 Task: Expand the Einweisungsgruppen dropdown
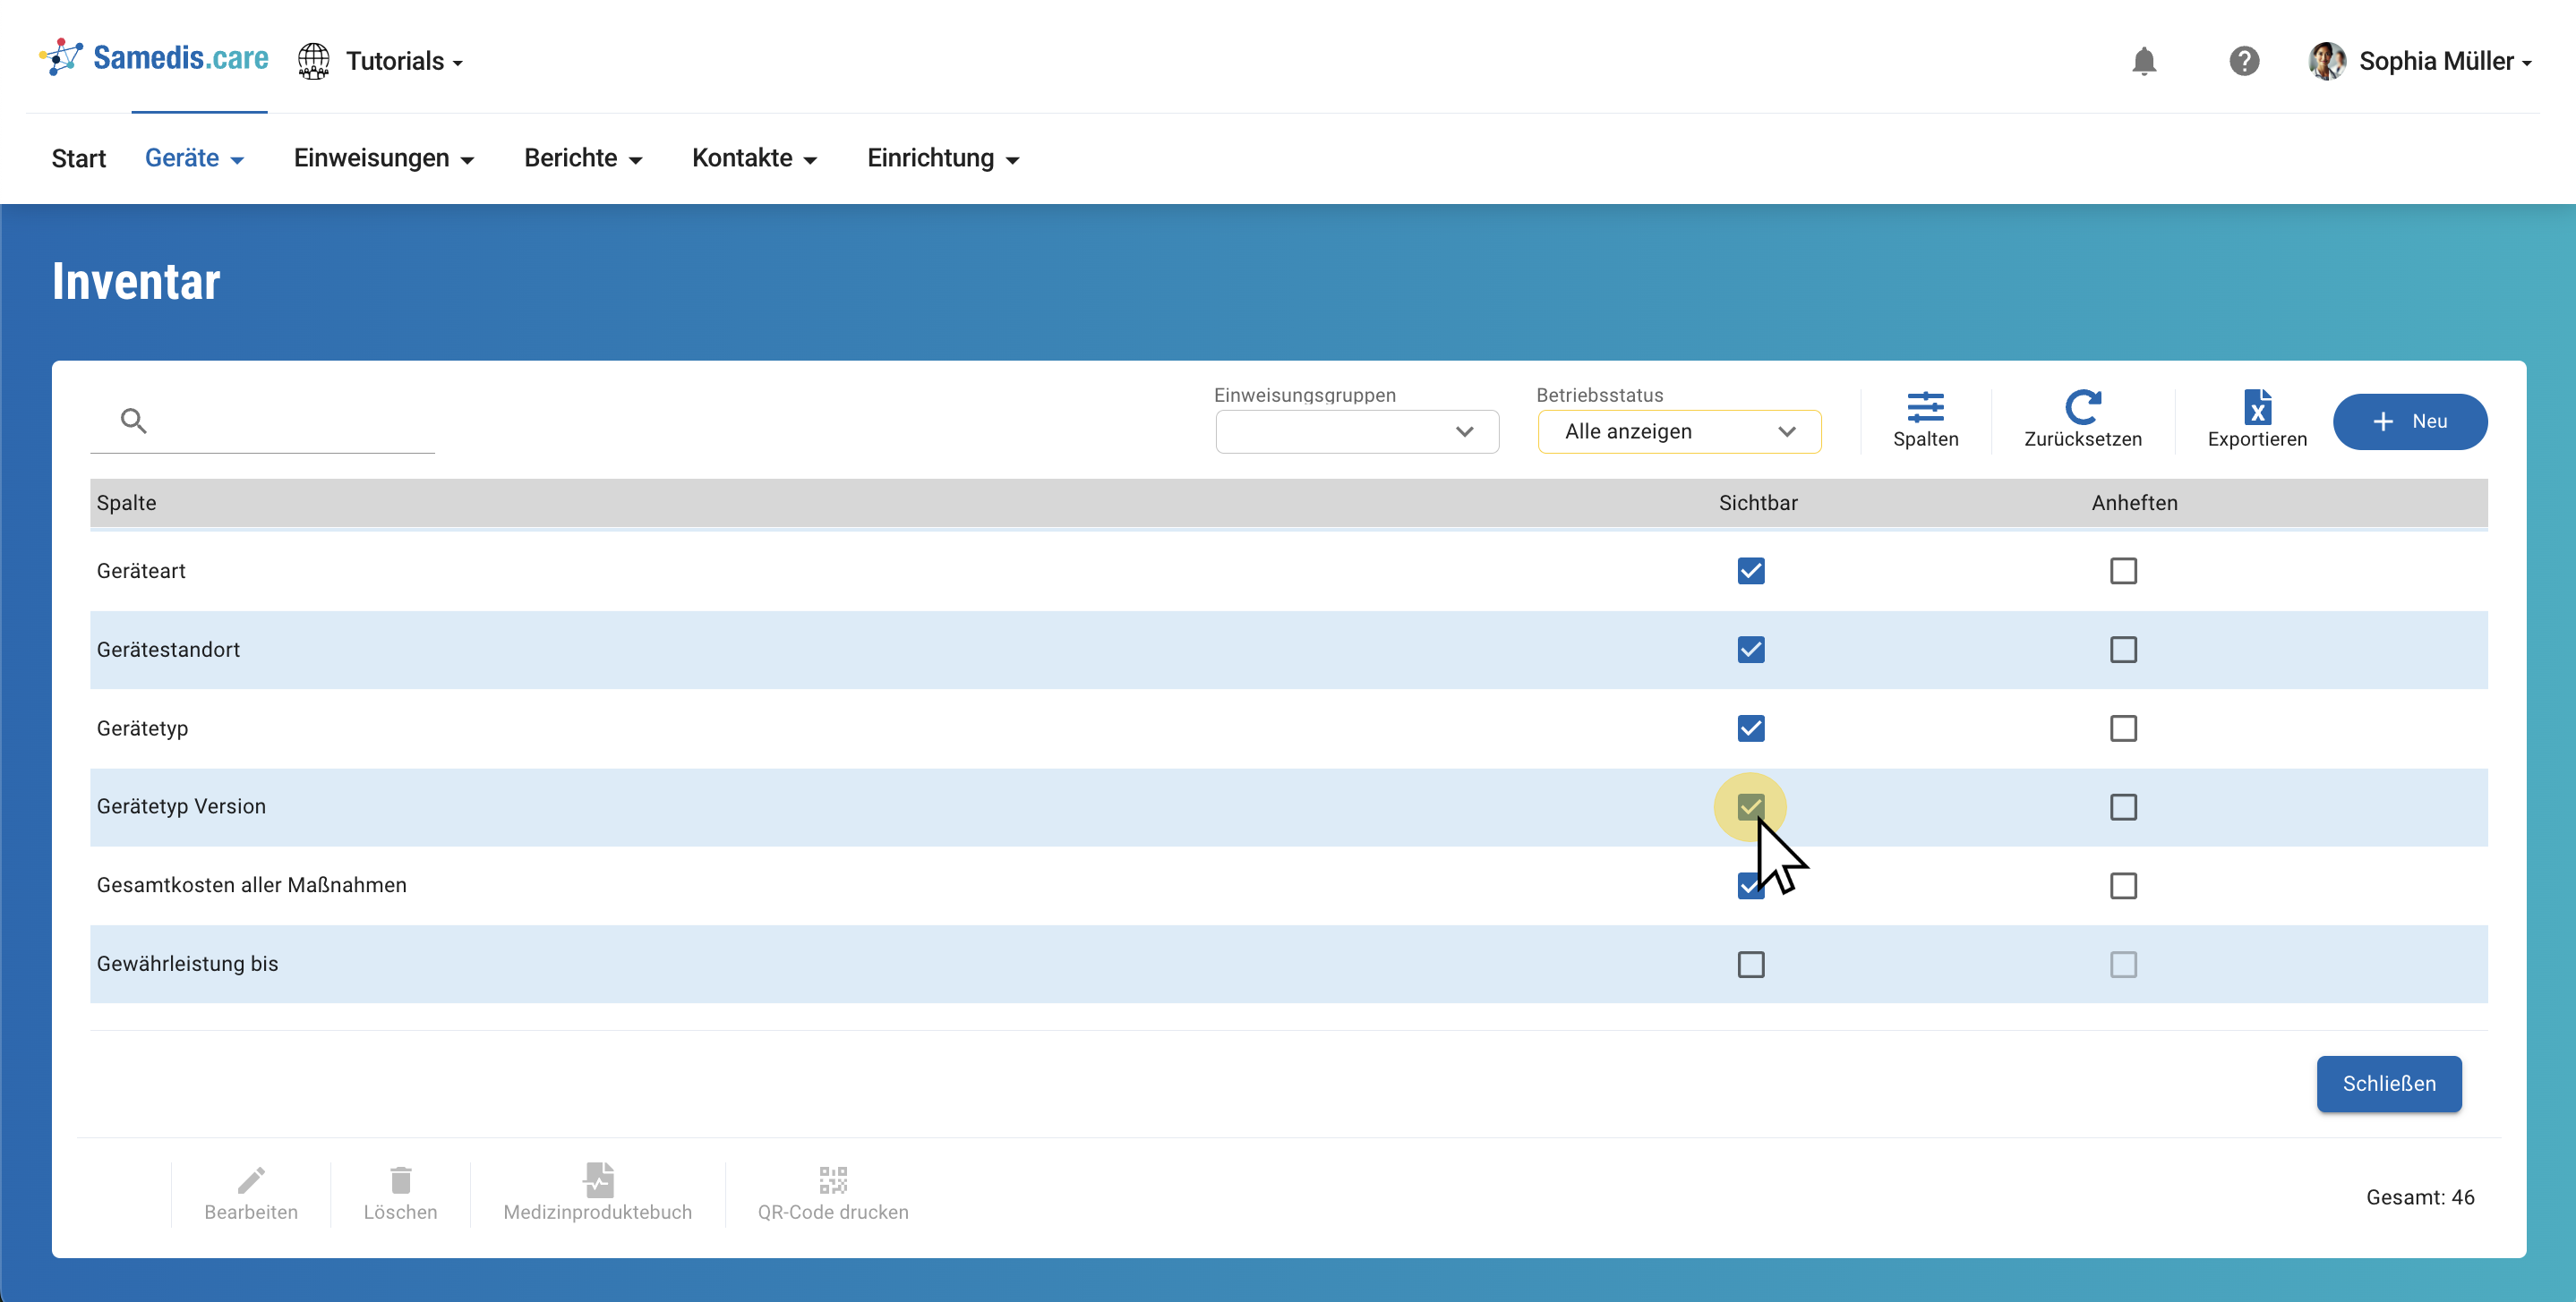[1356, 431]
